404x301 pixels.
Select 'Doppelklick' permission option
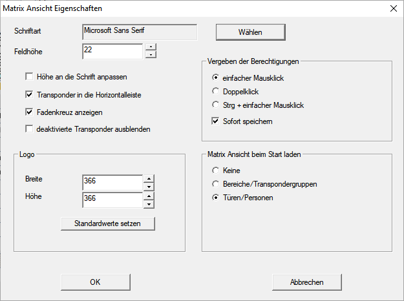216,92
